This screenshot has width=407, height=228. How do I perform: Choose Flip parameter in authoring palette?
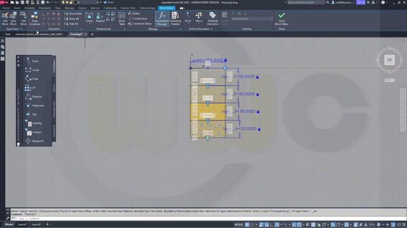[x=31, y=114]
